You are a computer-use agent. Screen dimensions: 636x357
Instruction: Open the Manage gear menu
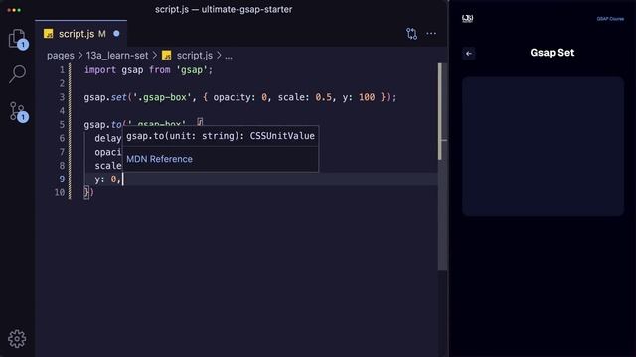(17, 338)
